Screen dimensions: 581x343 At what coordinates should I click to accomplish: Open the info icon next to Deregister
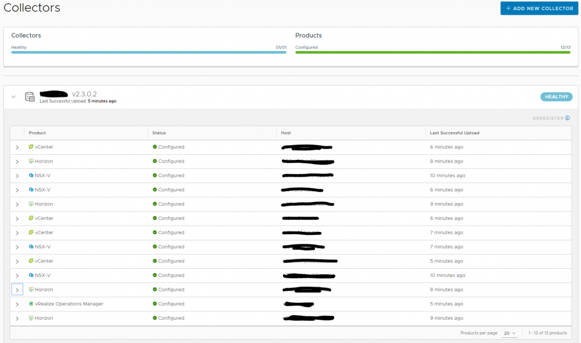[567, 118]
